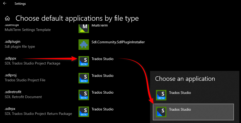The image size is (241, 123).
Task: Click 'SDL Trados Studio Project Return Package' text
Action: point(38,114)
